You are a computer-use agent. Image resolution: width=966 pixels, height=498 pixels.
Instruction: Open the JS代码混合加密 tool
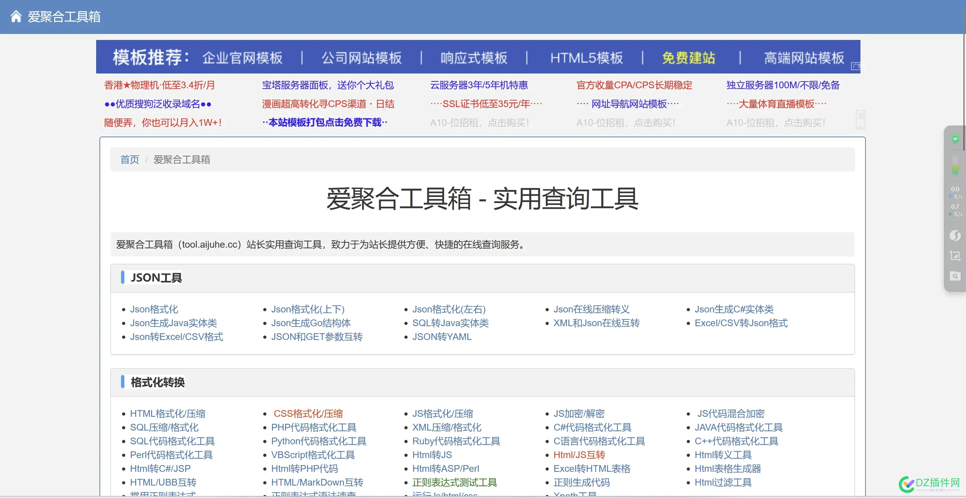coord(730,414)
